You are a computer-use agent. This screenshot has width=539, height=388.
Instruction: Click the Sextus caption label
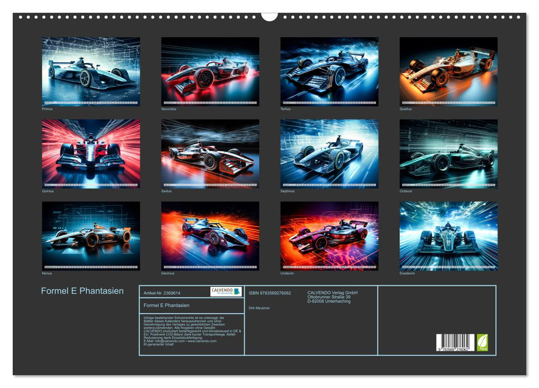click(167, 191)
